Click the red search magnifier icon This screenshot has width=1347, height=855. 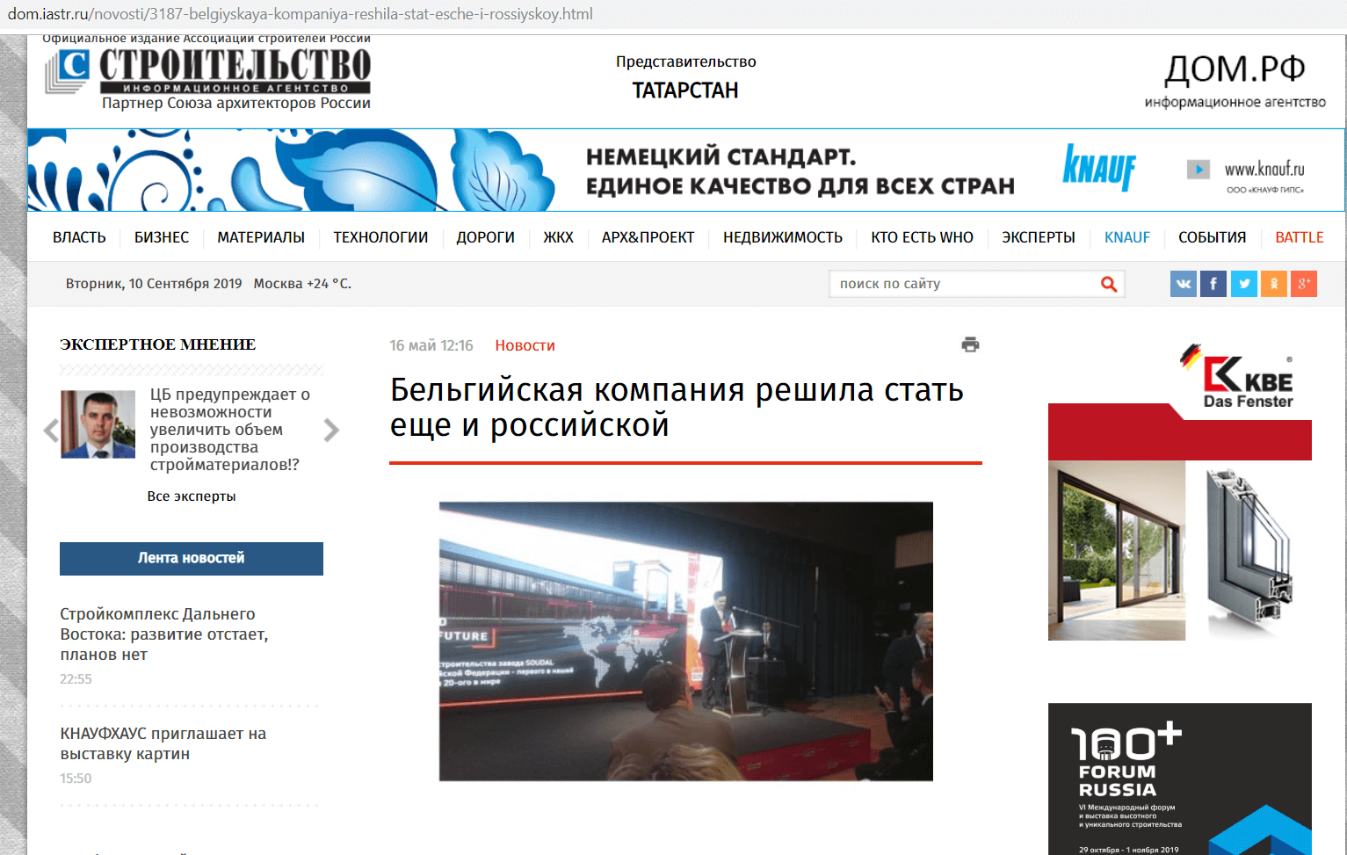tap(1109, 284)
